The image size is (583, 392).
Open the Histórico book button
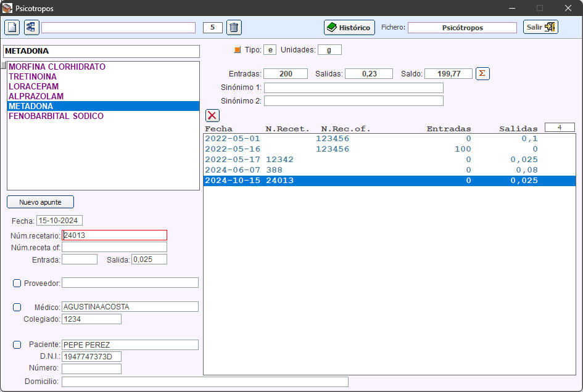349,28
